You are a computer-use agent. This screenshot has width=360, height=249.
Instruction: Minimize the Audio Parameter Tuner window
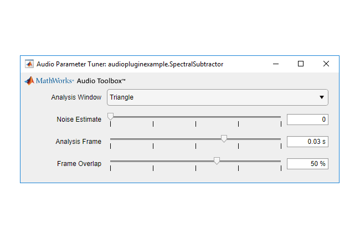(275, 64)
